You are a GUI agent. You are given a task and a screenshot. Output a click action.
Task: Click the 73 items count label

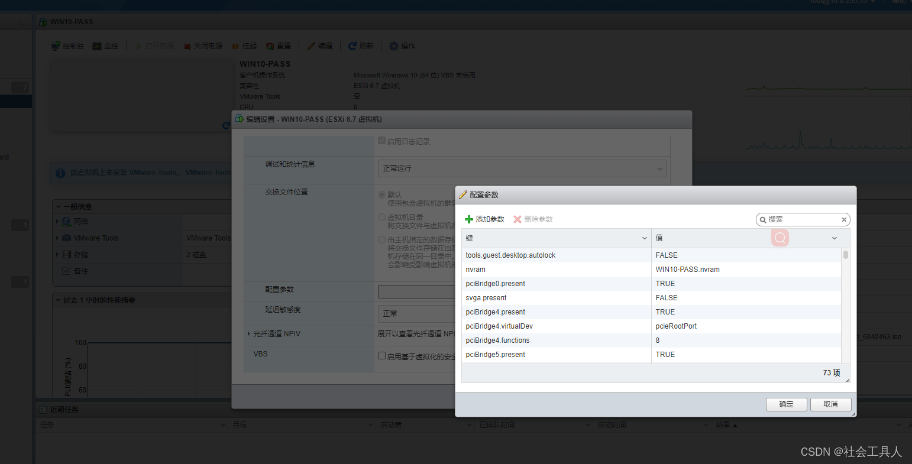pyautogui.click(x=832, y=373)
